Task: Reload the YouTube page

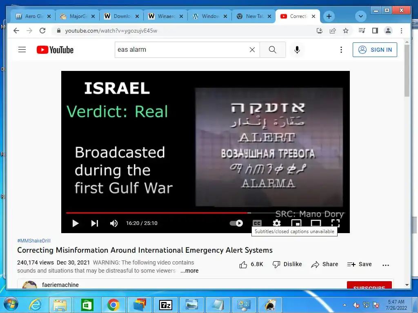Action: 42,31
